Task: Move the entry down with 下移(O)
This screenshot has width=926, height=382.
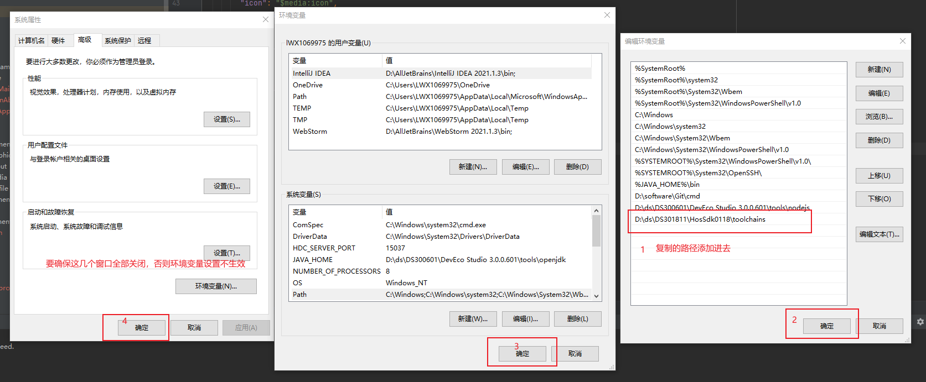Action: coord(879,199)
